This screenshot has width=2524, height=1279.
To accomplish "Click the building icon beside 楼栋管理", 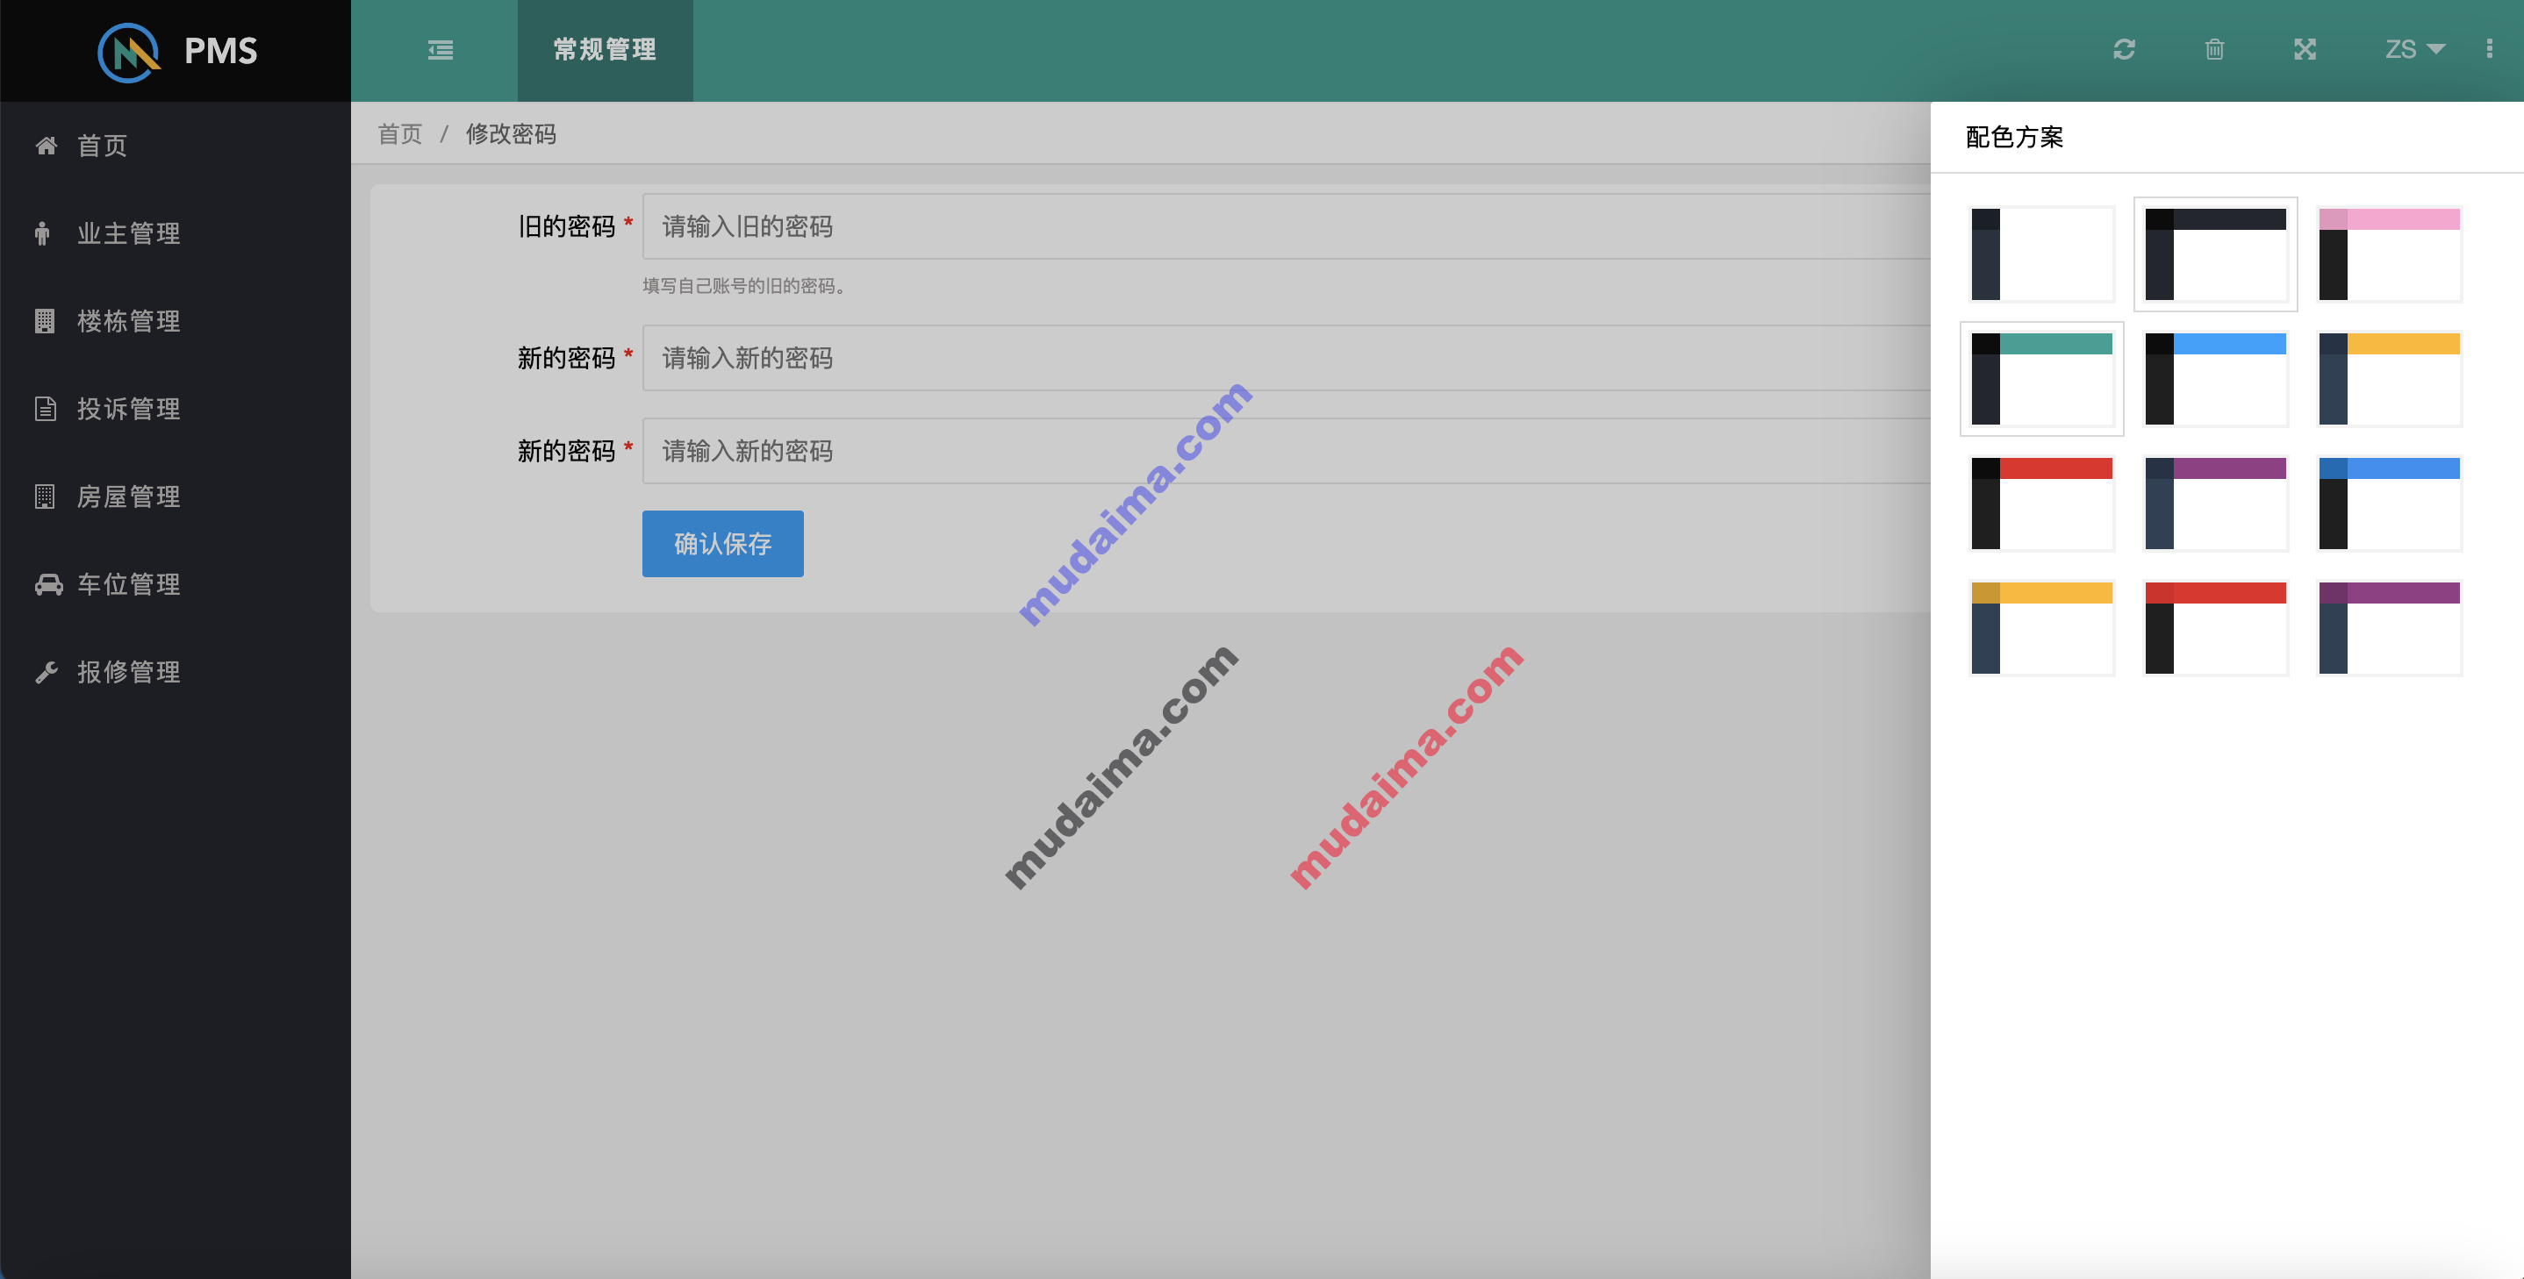I will 44,321.
